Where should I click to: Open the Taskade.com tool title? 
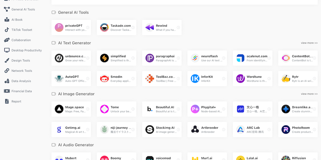[121, 26]
